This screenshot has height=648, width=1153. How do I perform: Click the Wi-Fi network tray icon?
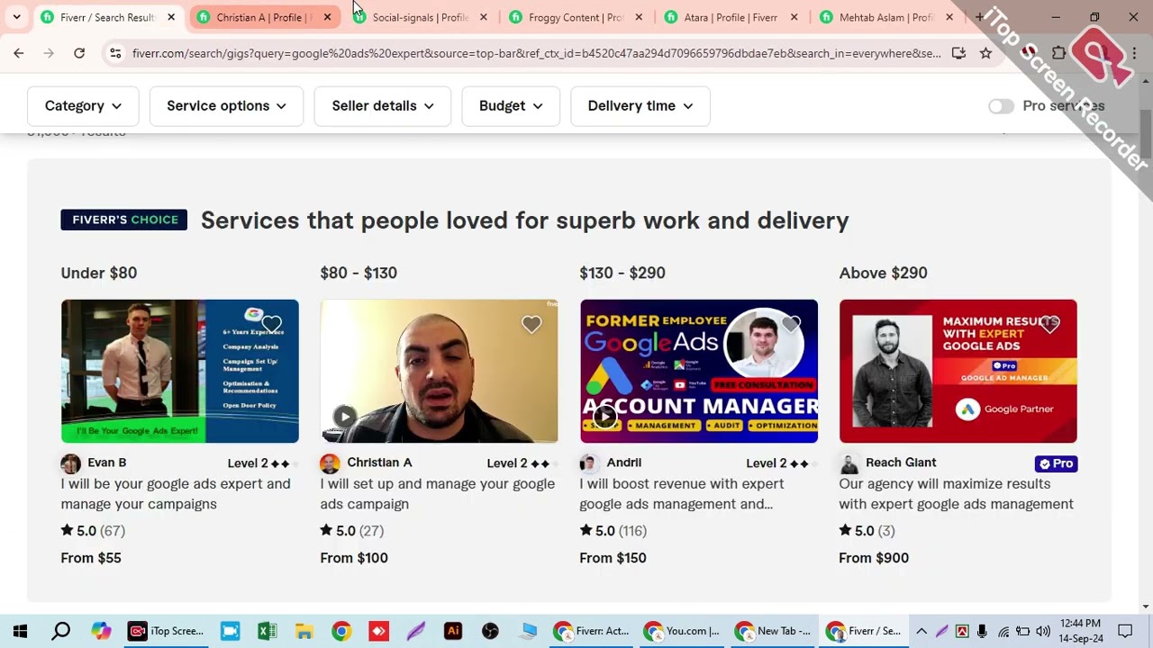[x=1003, y=631]
